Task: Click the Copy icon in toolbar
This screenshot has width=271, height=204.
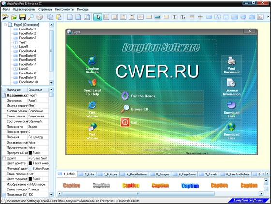Action: pos(50,17)
